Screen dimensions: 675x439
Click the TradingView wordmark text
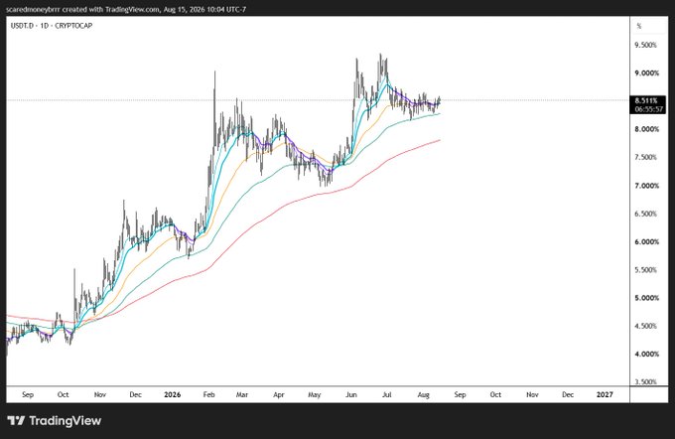65,421
